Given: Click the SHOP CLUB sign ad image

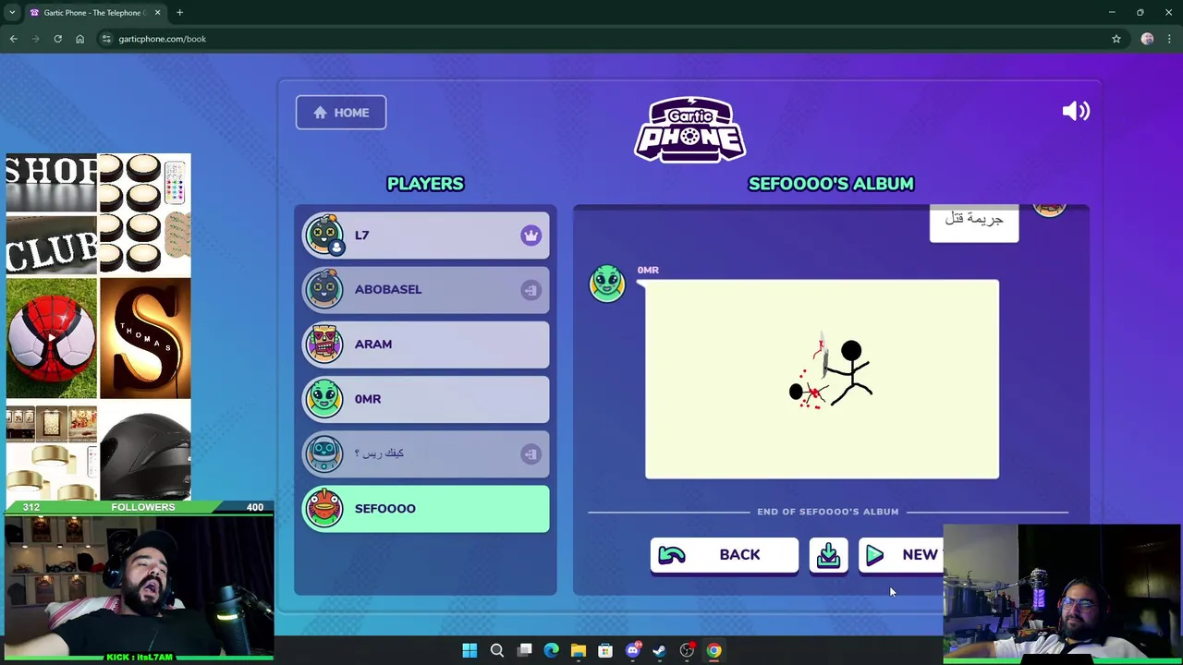Looking at the screenshot, I should pos(51,215).
